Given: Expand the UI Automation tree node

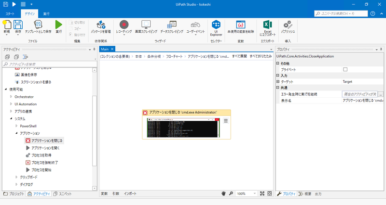Looking at the screenshot, I should (x=11, y=104).
